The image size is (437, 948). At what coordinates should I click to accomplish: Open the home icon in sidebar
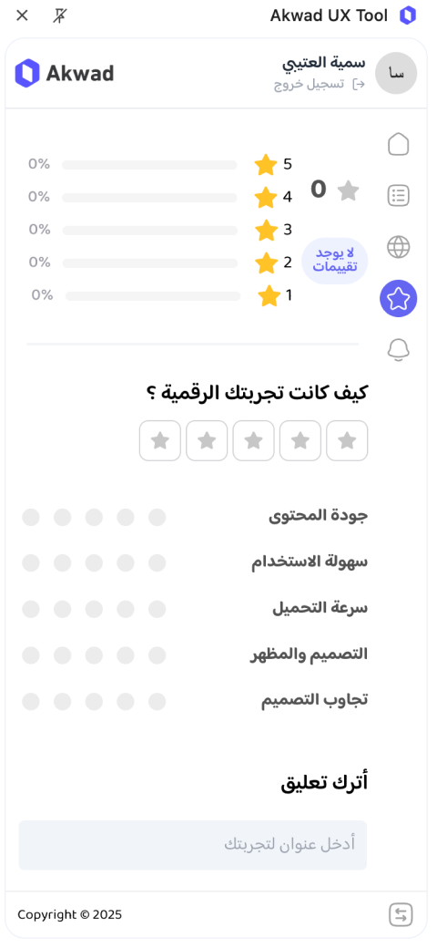[399, 144]
